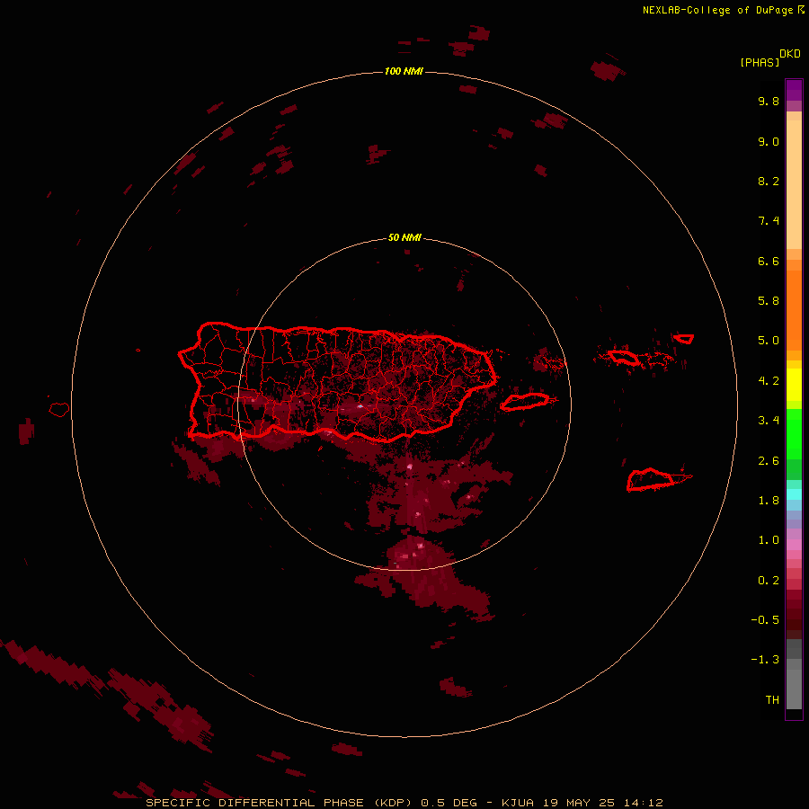Screen dimensions: 809x809
Task: Click the KJUA 19 MAY 25 14:12 timestamp
Action: pyautogui.click(x=582, y=803)
